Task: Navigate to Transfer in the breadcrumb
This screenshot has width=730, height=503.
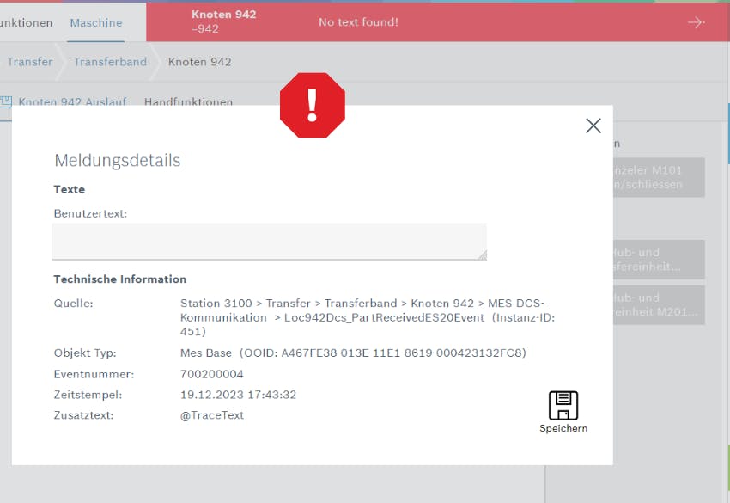Action: click(30, 62)
